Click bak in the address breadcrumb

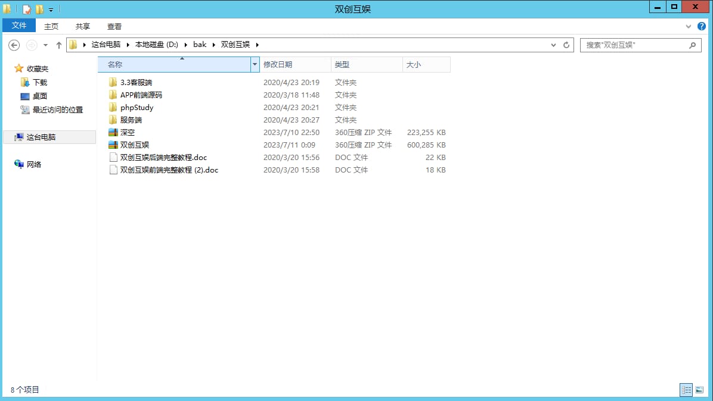click(200, 45)
